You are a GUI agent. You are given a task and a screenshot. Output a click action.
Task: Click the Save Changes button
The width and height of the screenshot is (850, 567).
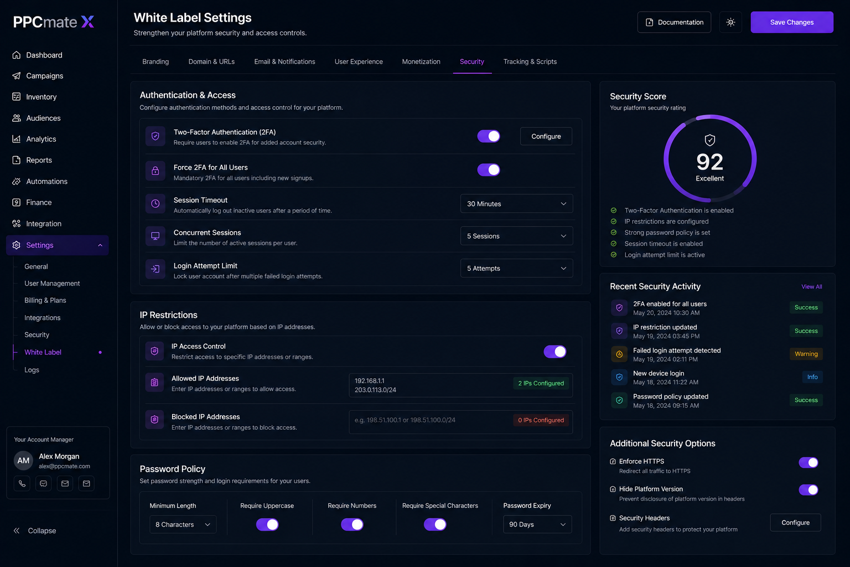[x=792, y=22]
